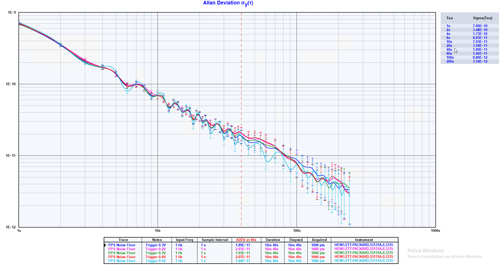This screenshot has width=499, height=266.
Task: Select the magenta PPS Noise Floor trace, Trigger 0.2V
Action: click(x=122, y=249)
